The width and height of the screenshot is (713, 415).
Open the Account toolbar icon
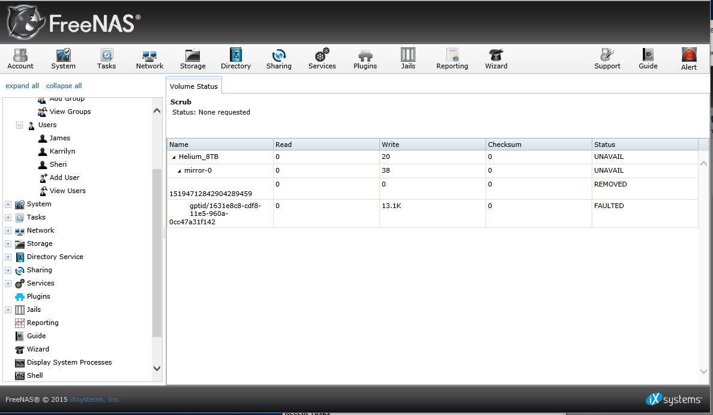point(20,59)
